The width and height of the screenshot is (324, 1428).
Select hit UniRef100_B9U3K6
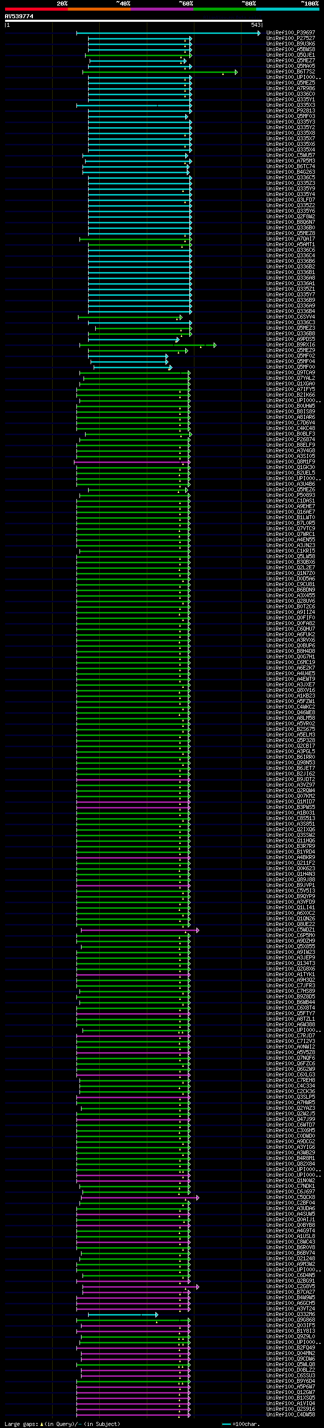point(291,44)
